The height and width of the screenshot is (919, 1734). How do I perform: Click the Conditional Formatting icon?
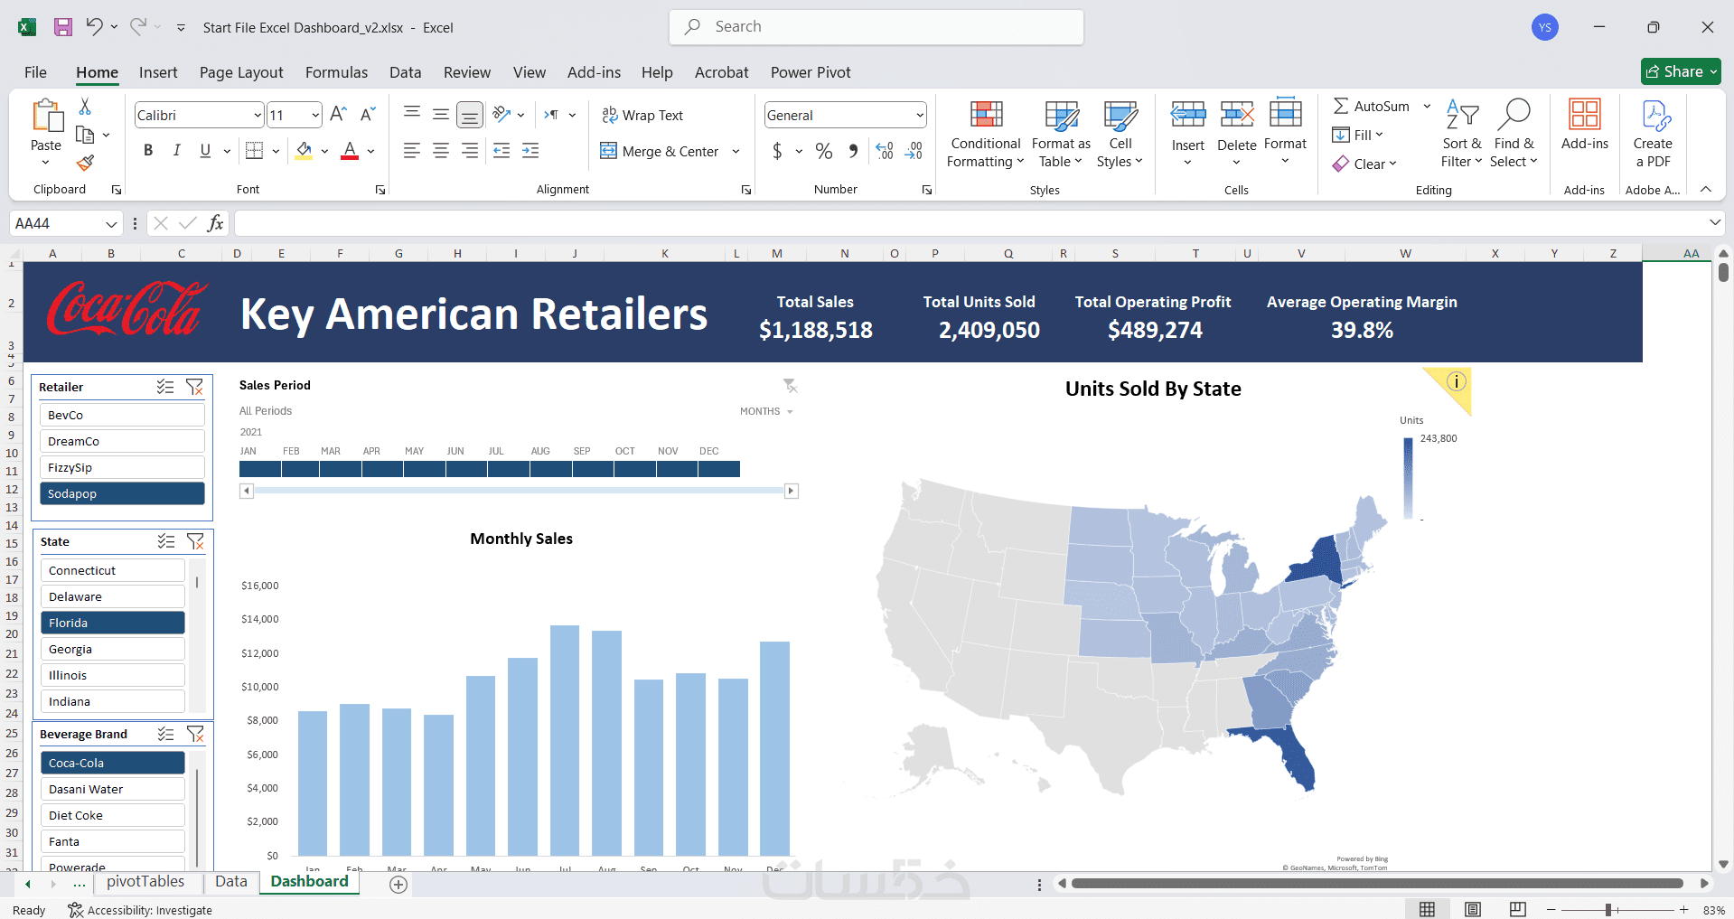986,115
